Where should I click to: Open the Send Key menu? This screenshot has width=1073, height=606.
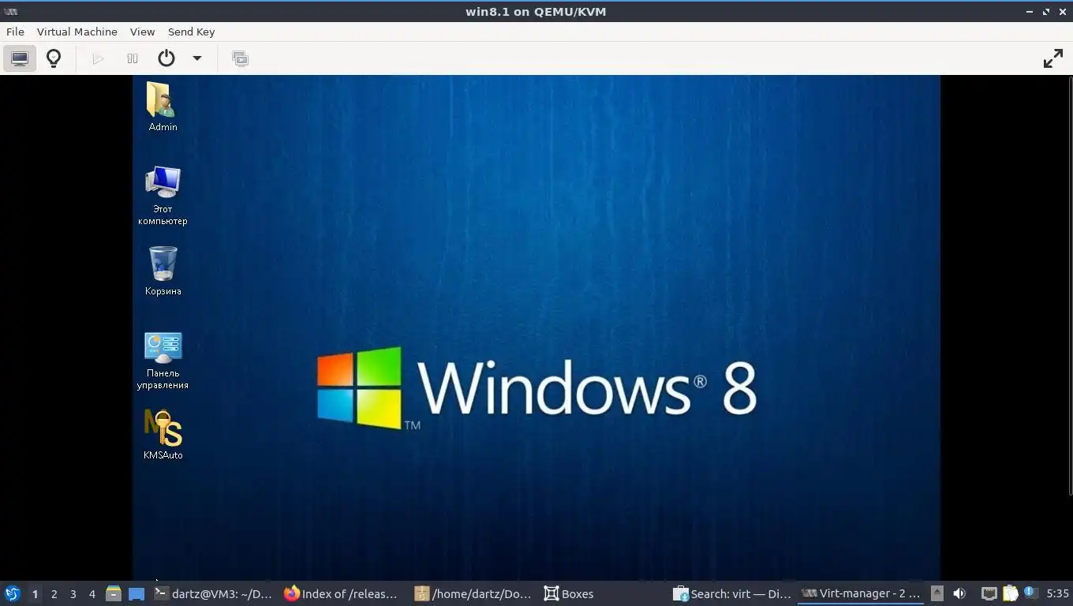(x=191, y=32)
